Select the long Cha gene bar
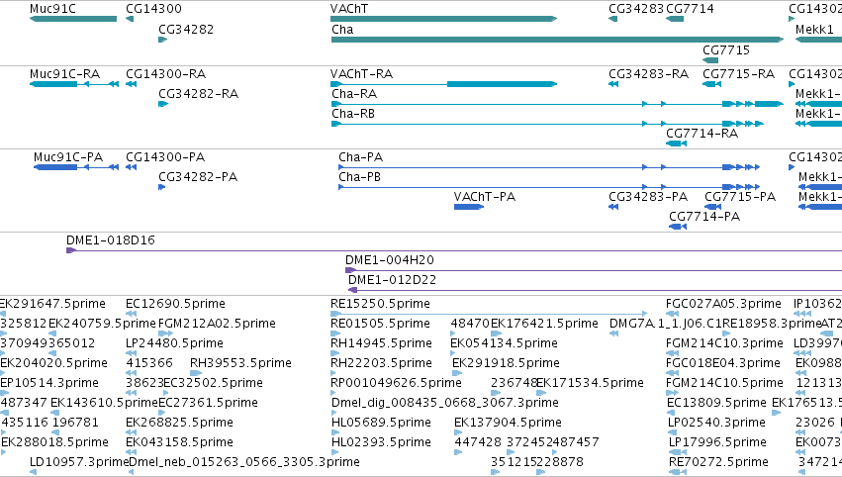Viewport: 842px width, 477px height. (x=557, y=40)
